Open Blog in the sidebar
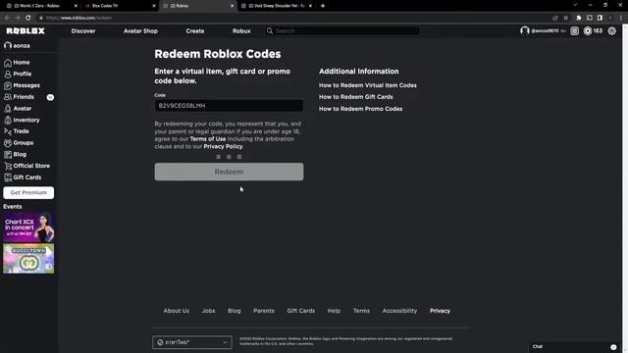This screenshot has width=628, height=353. 16,155
